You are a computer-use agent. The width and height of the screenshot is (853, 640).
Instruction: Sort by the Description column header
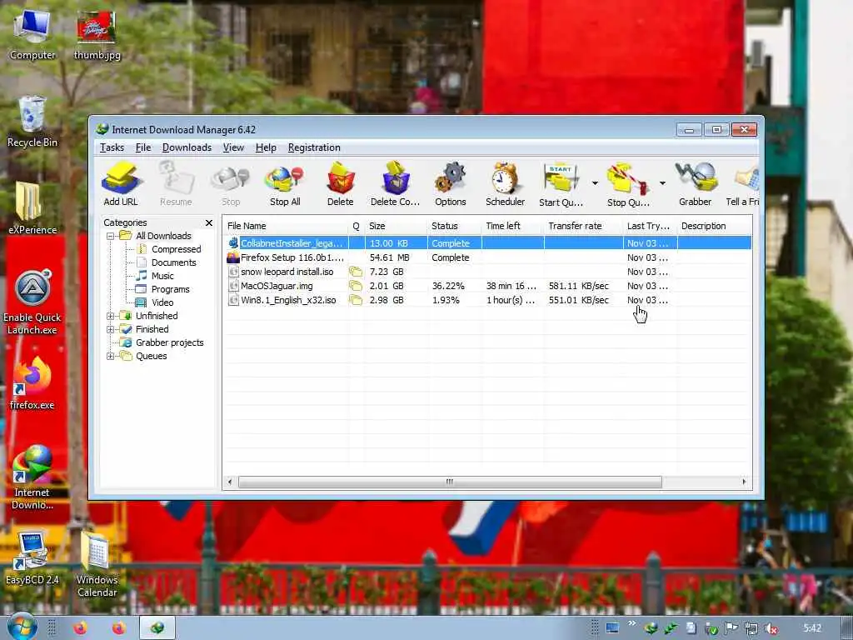point(714,226)
